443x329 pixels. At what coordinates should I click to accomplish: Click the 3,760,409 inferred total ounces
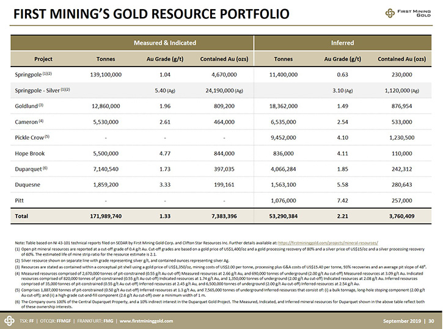coord(401,216)
